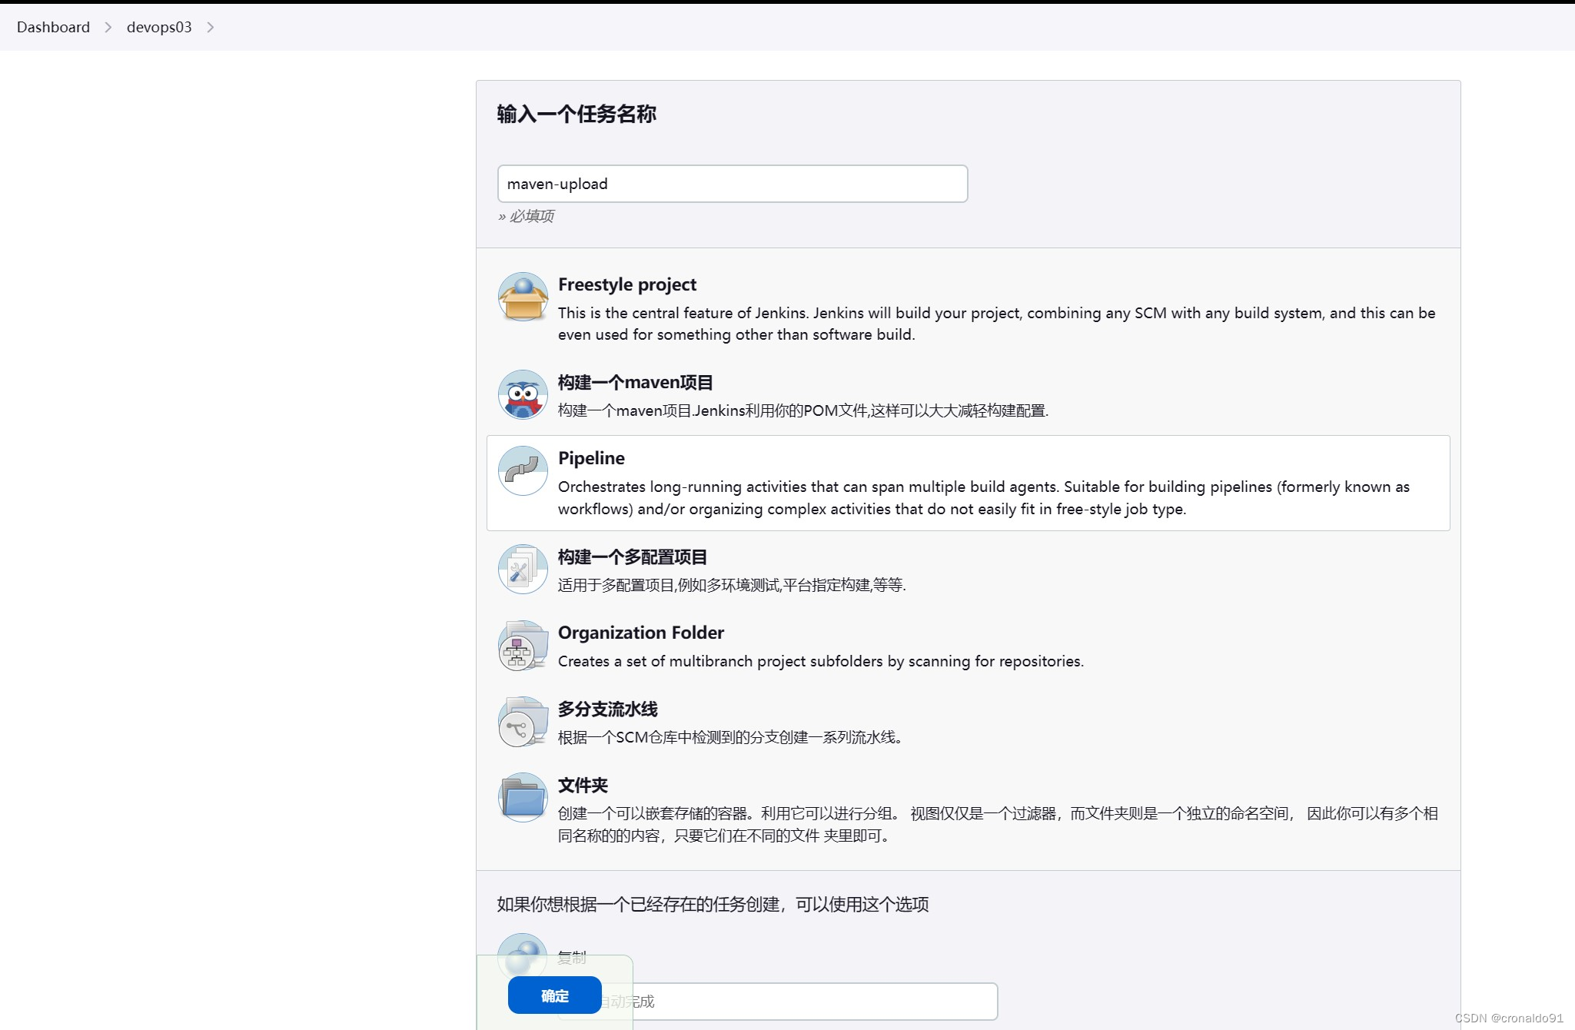
Task: Click the maven POM description text
Action: pos(803,410)
